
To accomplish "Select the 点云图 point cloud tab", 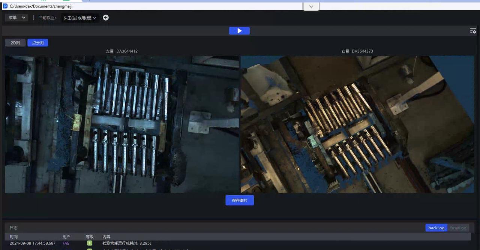I will (38, 43).
